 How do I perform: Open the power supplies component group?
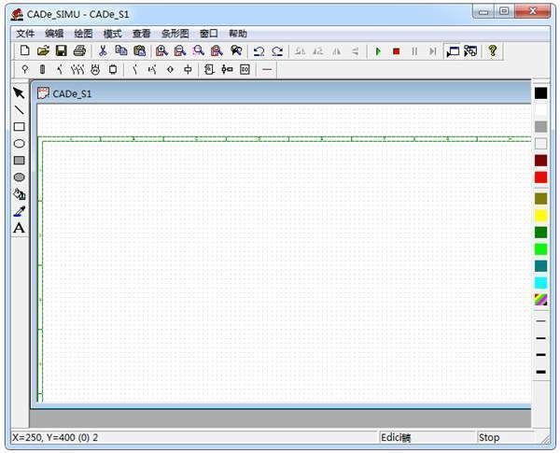coord(24,69)
